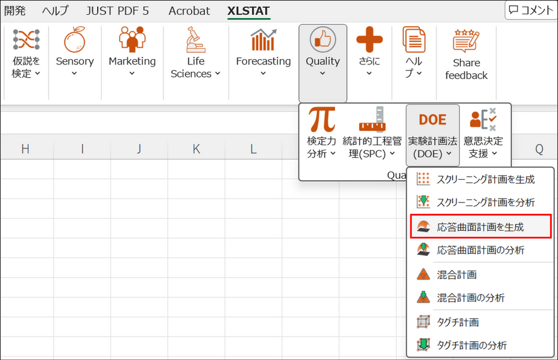
Task: Click the スクリーニング計画を生成 grid icon
Action: [423, 179]
